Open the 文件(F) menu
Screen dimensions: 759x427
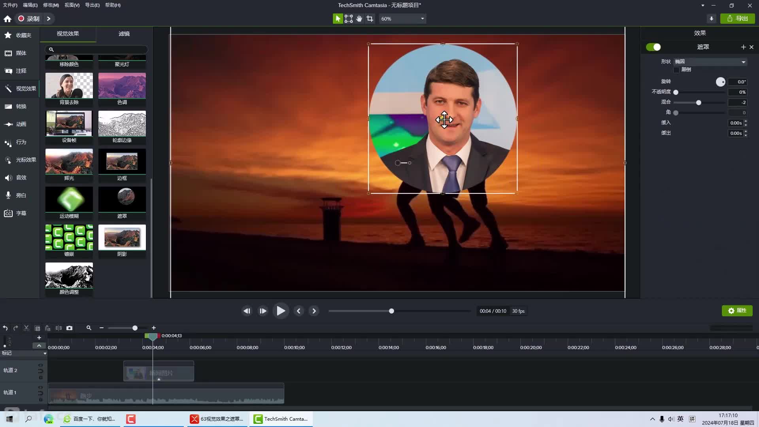click(x=10, y=5)
